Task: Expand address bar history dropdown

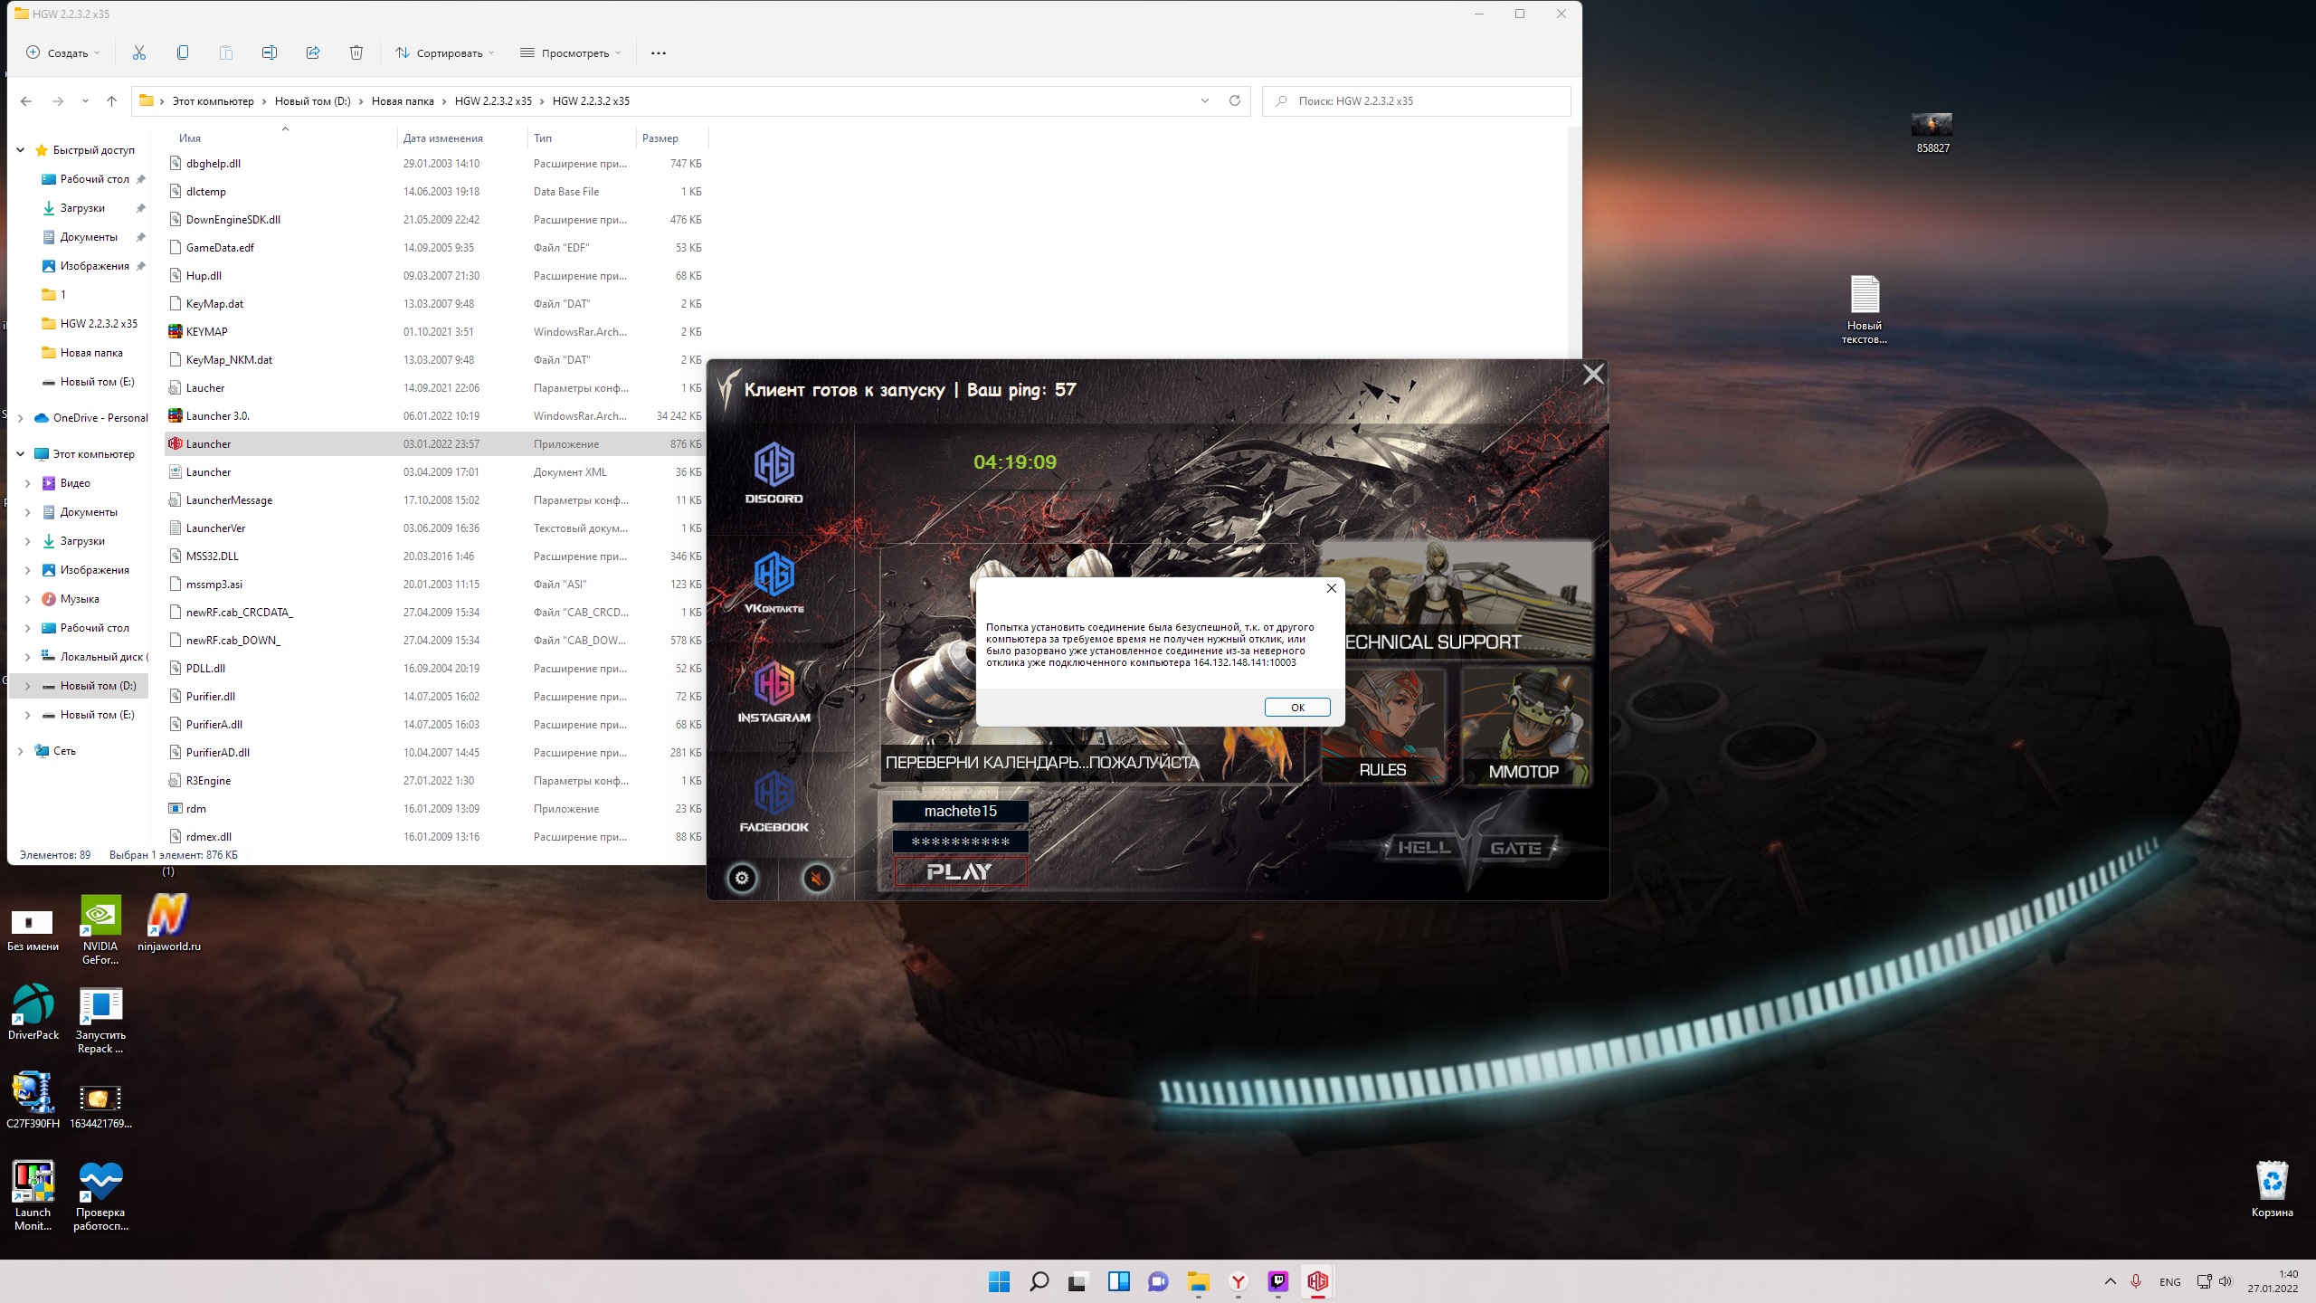Action: click(1205, 100)
